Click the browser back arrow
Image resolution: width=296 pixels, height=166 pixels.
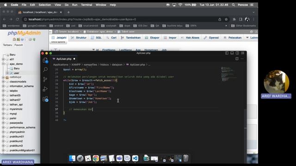click(x=4, y=19)
